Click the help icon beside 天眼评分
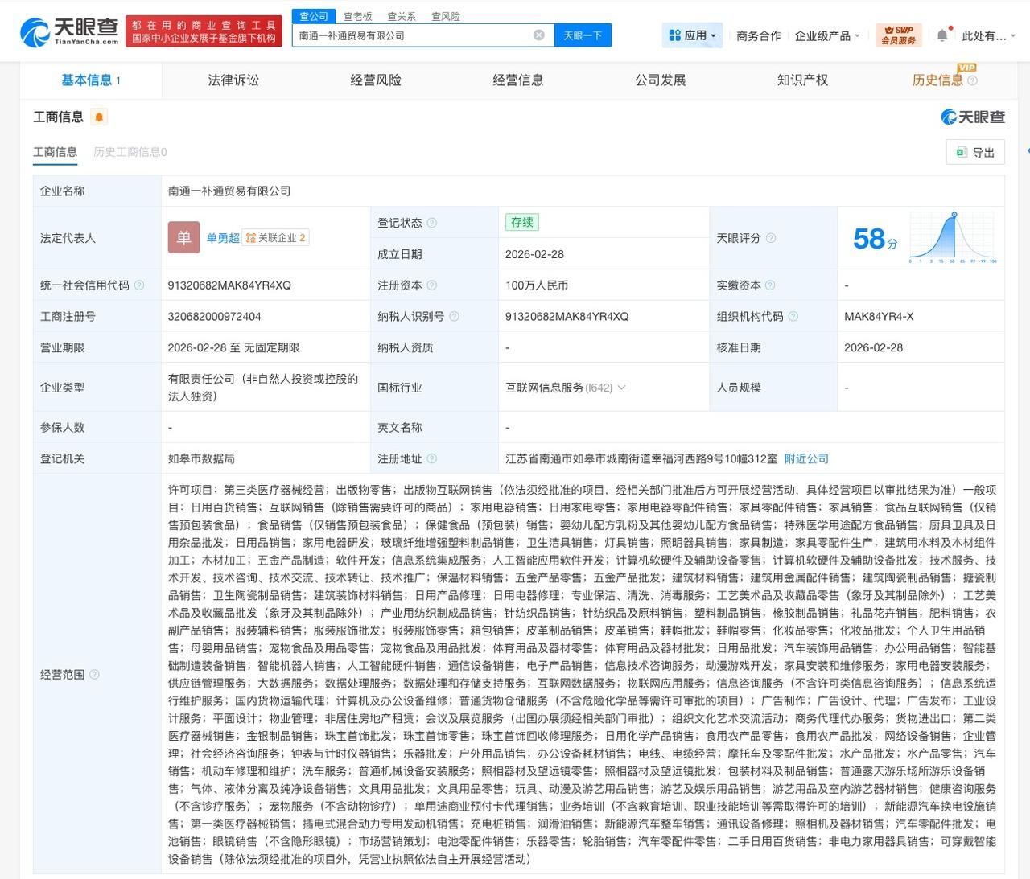Image resolution: width=1030 pixels, height=879 pixels. pos(771,238)
